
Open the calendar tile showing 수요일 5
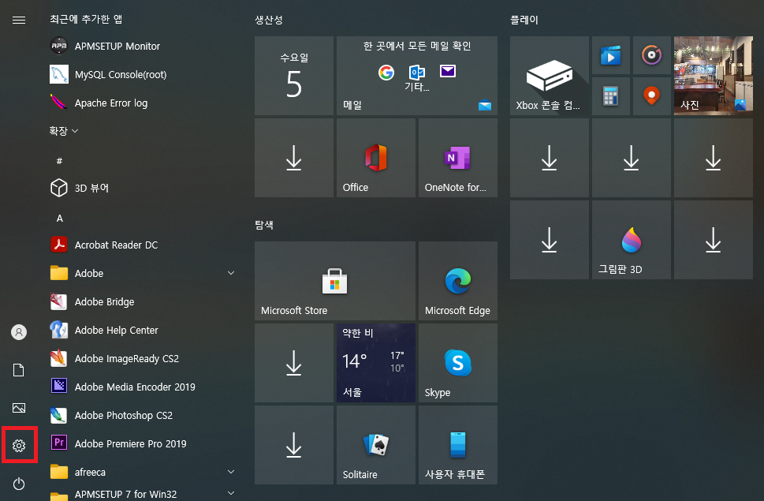tap(294, 76)
